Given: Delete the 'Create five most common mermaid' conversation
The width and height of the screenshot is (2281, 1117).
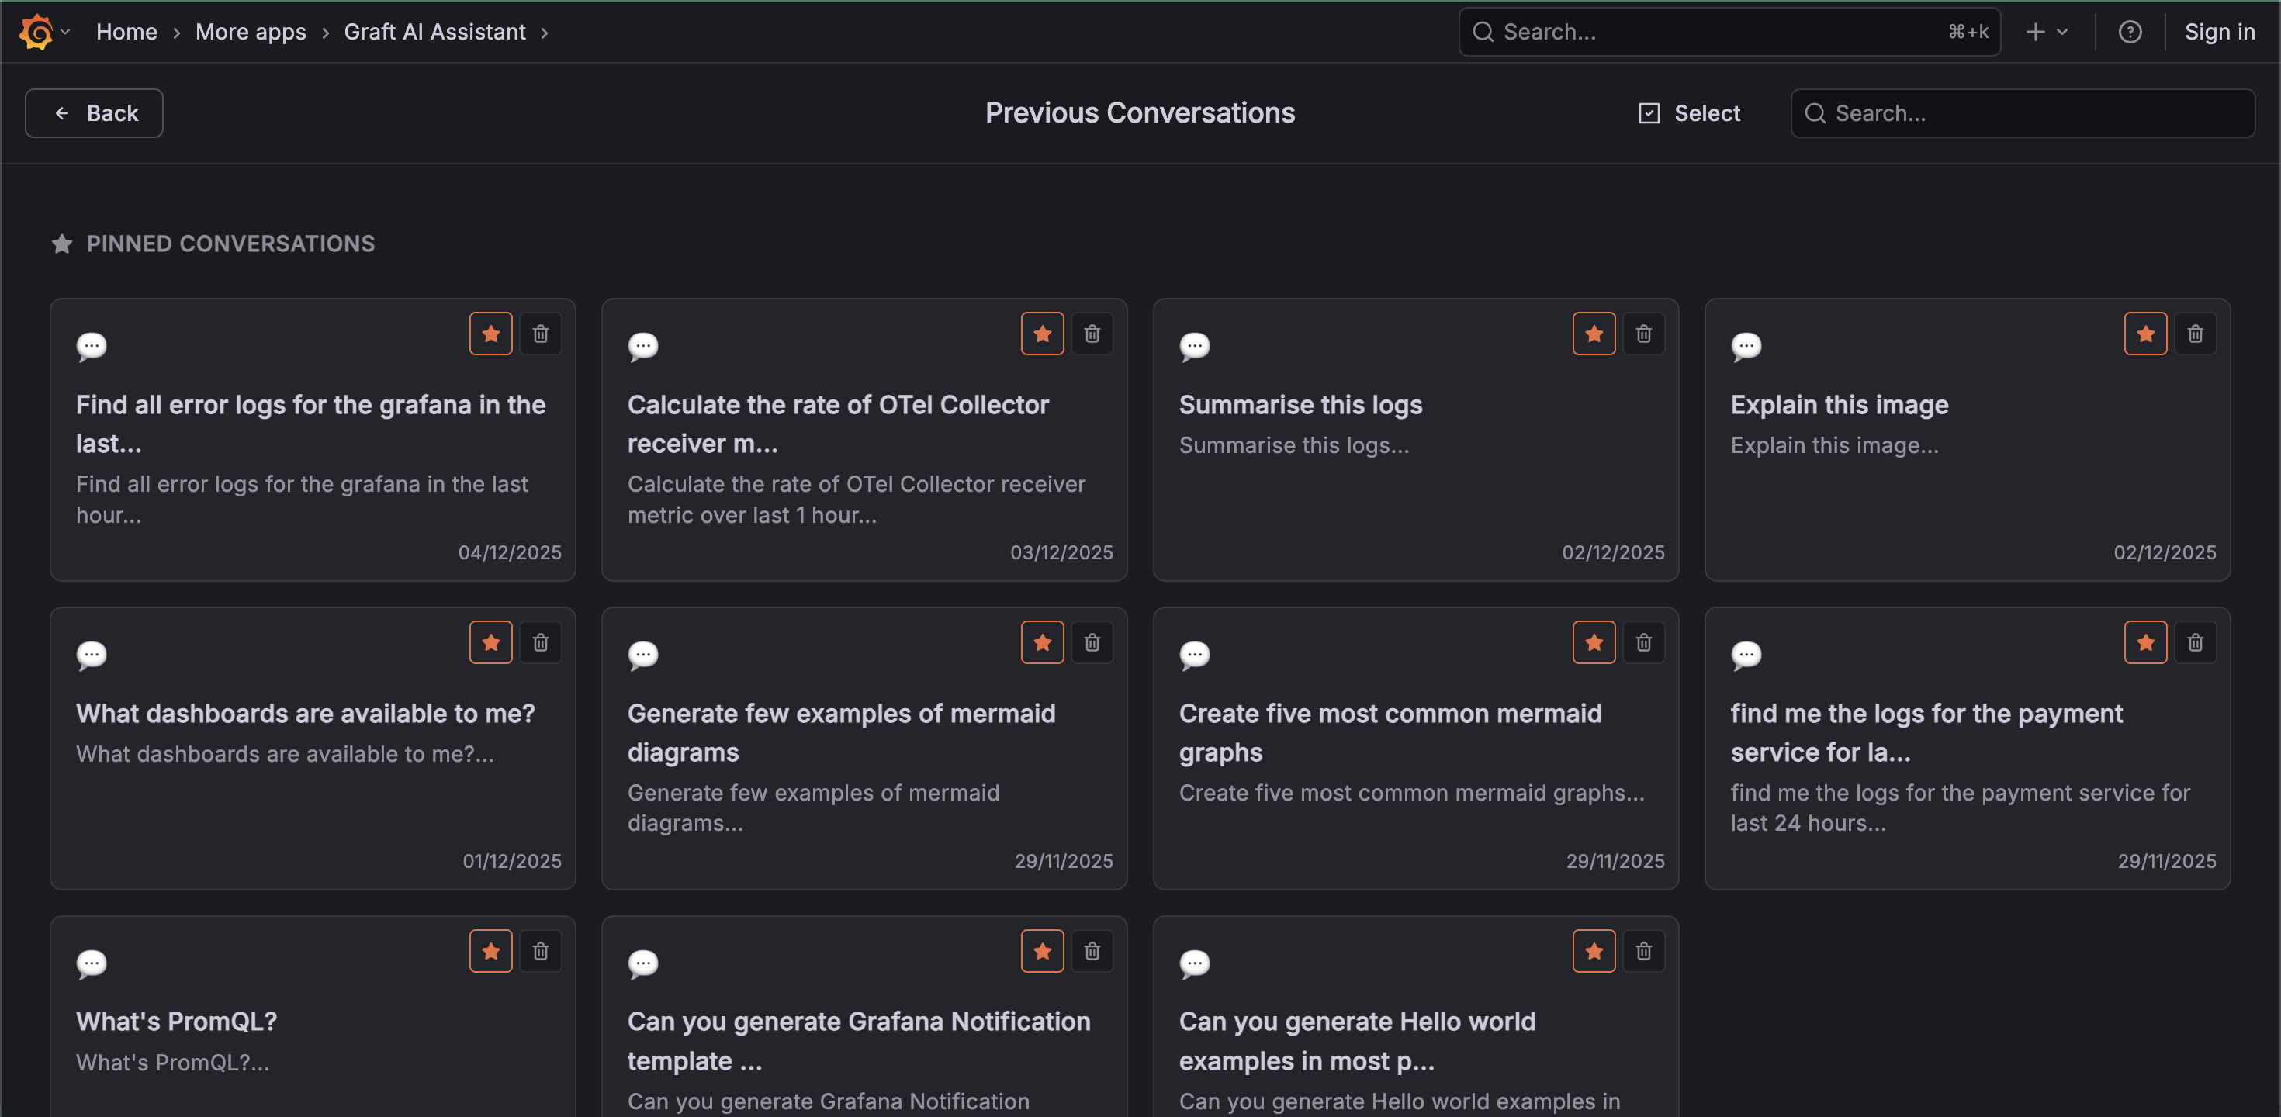Looking at the screenshot, I should pos(1643,642).
